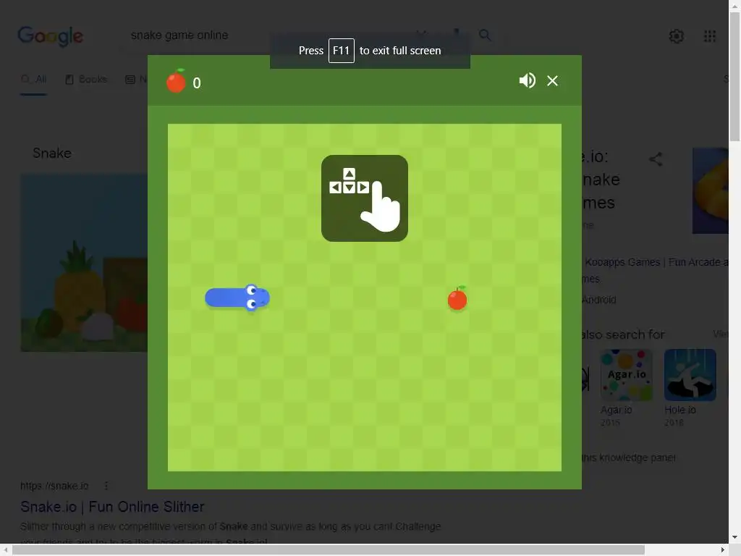The image size is (741, 556).
Task: Click the Agar.io title link
Action: pos(617,410)
